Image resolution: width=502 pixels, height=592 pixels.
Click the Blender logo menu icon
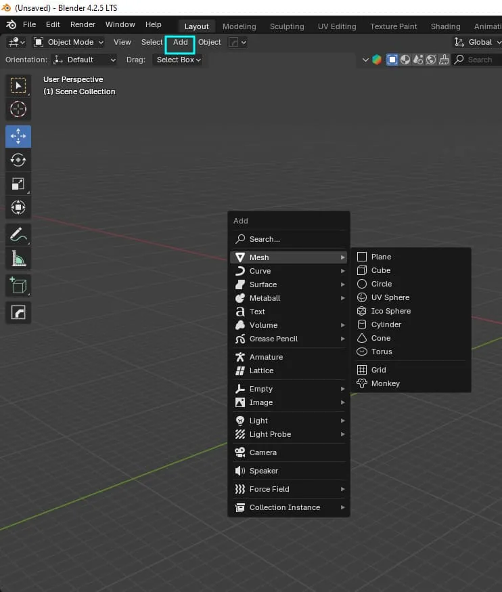[x=11, y=24]
